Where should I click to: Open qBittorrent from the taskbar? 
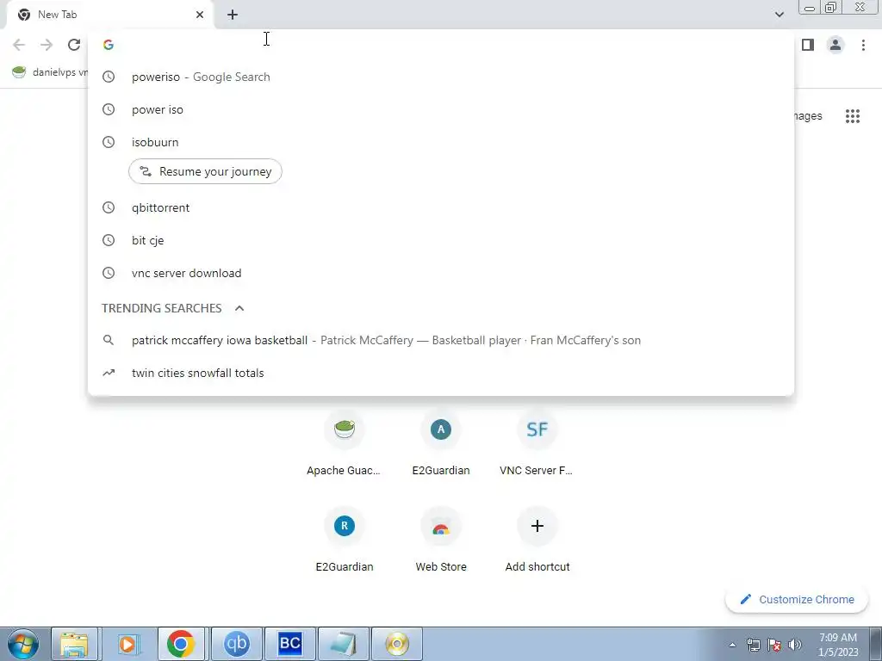236,644
